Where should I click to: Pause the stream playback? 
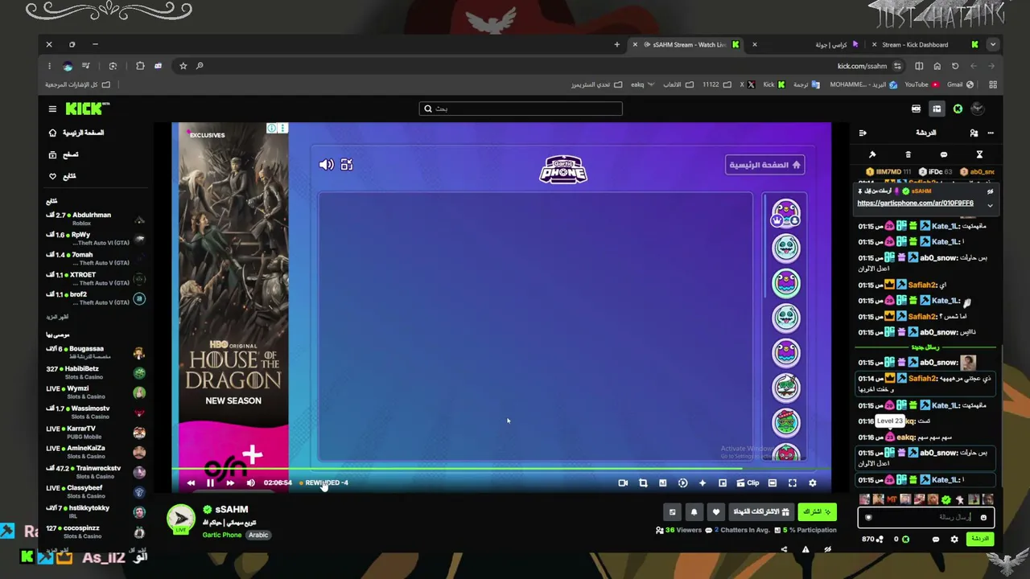210,483
